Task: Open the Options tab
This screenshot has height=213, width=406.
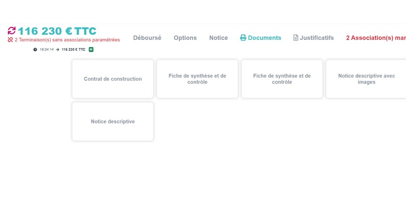Action: point(185,38)
